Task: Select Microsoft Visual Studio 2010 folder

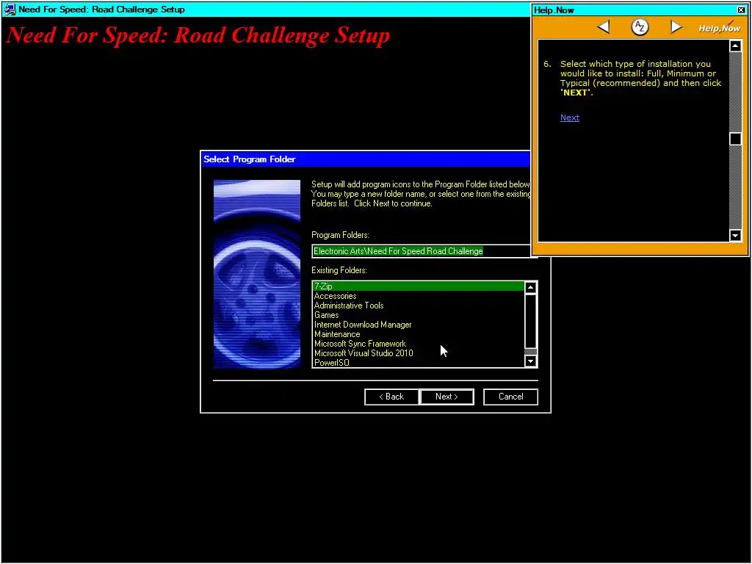Action: 418,353
